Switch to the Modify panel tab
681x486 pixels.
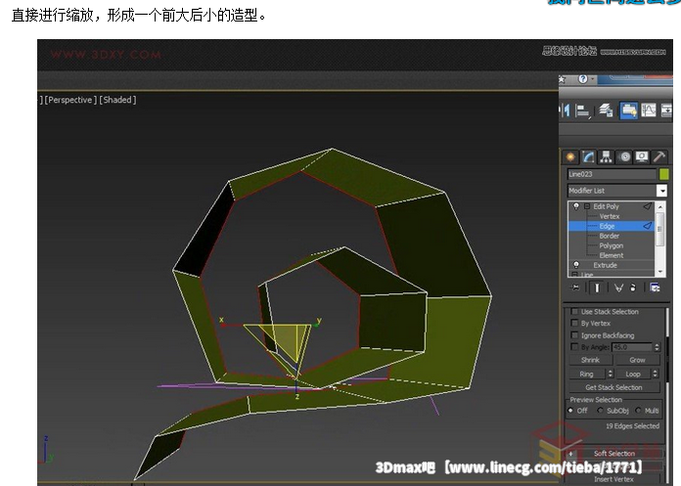coord(588,157)
